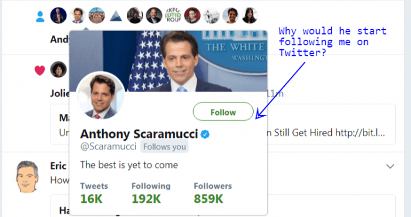The image size is (411, 217).
Task: Open the green ROUP text logo avatar
Action: tap(173, 15)
